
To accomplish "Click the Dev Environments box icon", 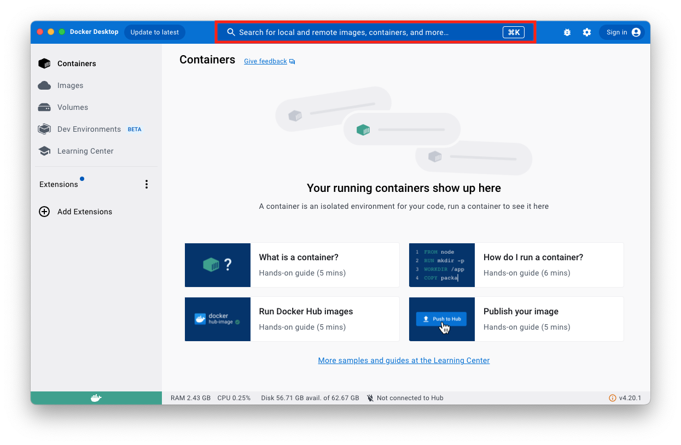I will click(44, 129).
